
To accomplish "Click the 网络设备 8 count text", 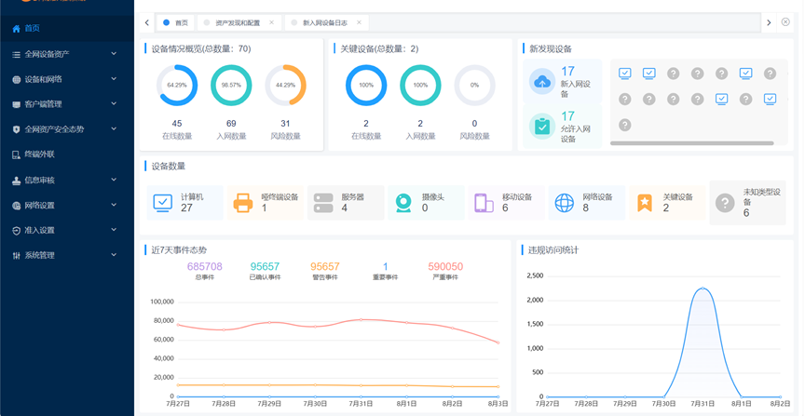I will pos(586,208).
